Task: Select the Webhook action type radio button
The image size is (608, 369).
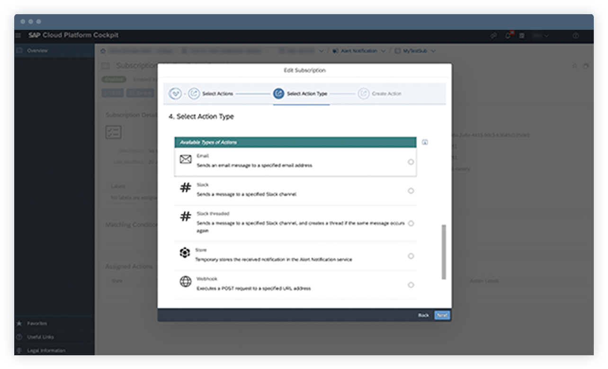Action: pyautogui.click(x=411, y=285)
